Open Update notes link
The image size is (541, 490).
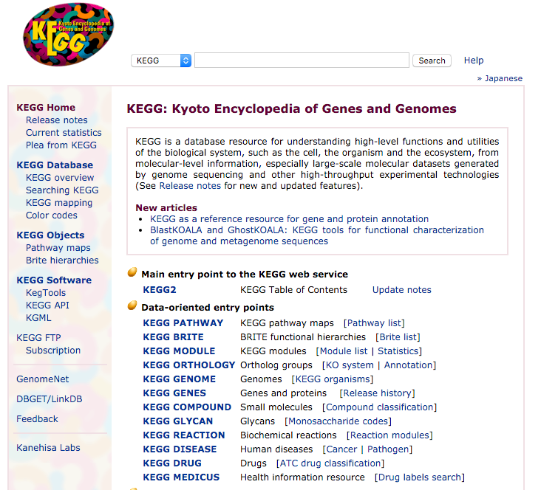coord(401,290)
